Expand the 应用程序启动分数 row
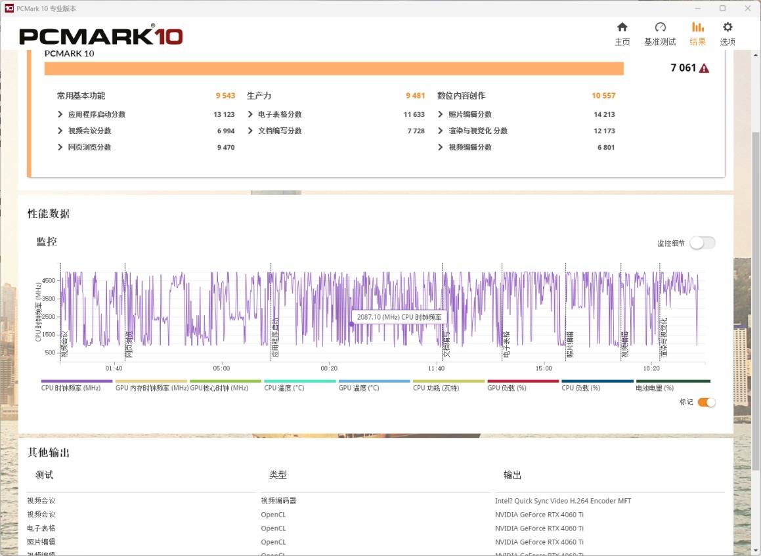 (60, 114)
